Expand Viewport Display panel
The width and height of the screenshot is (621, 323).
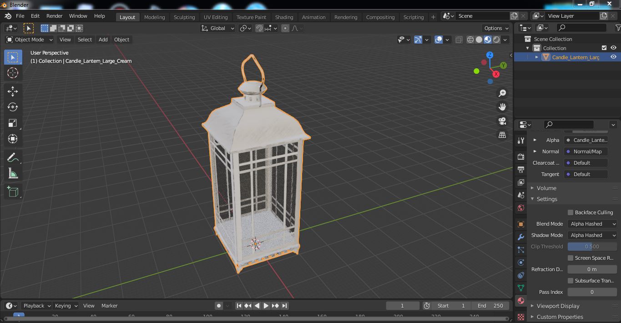(x=558, y=306)
